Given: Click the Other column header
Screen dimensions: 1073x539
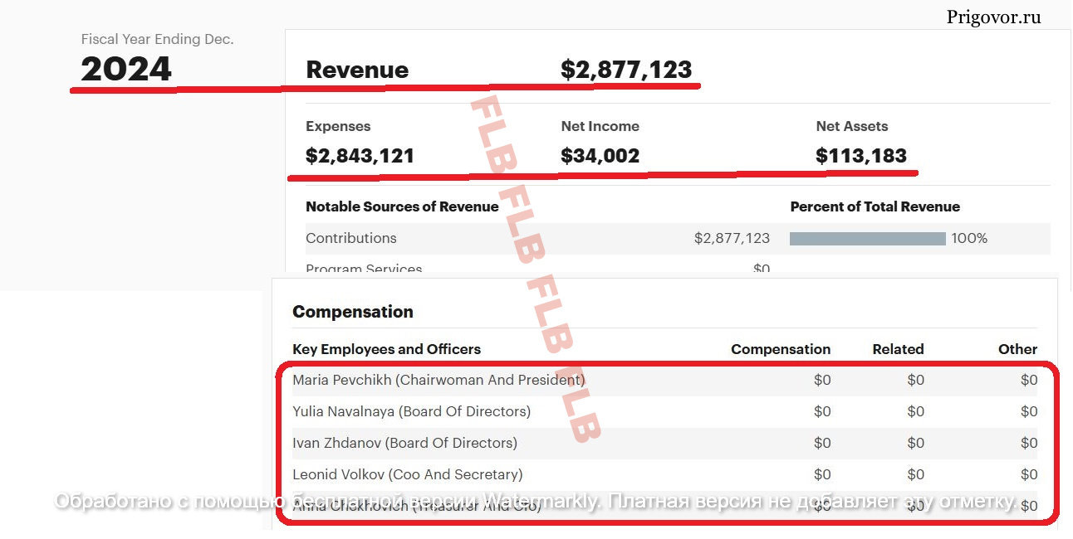Looking at the screenshot, I should pos(1017,349).
